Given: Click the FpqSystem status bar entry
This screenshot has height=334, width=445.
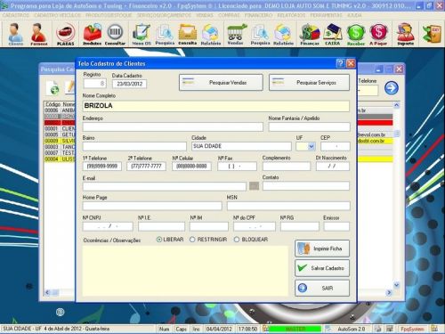Looking at the screenshot, I should click(412, 329).
